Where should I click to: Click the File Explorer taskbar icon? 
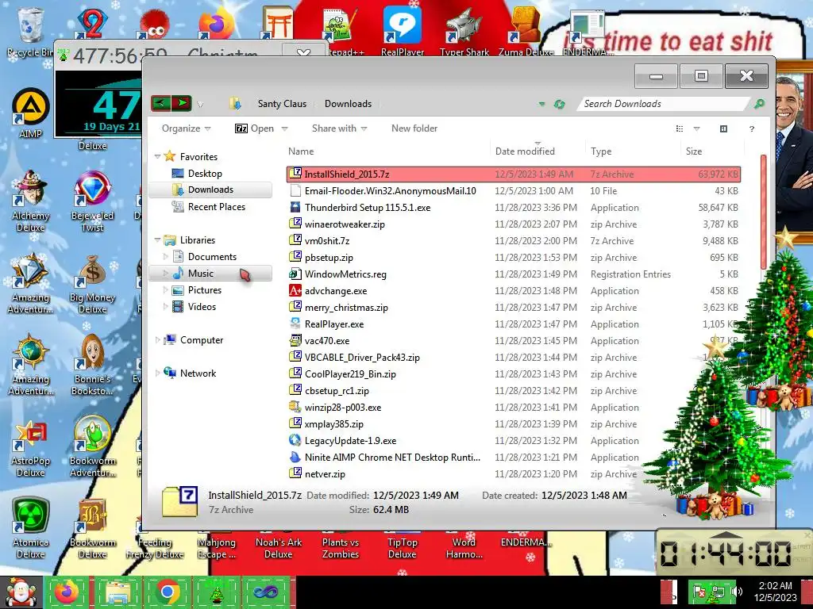tap(118, 592)
